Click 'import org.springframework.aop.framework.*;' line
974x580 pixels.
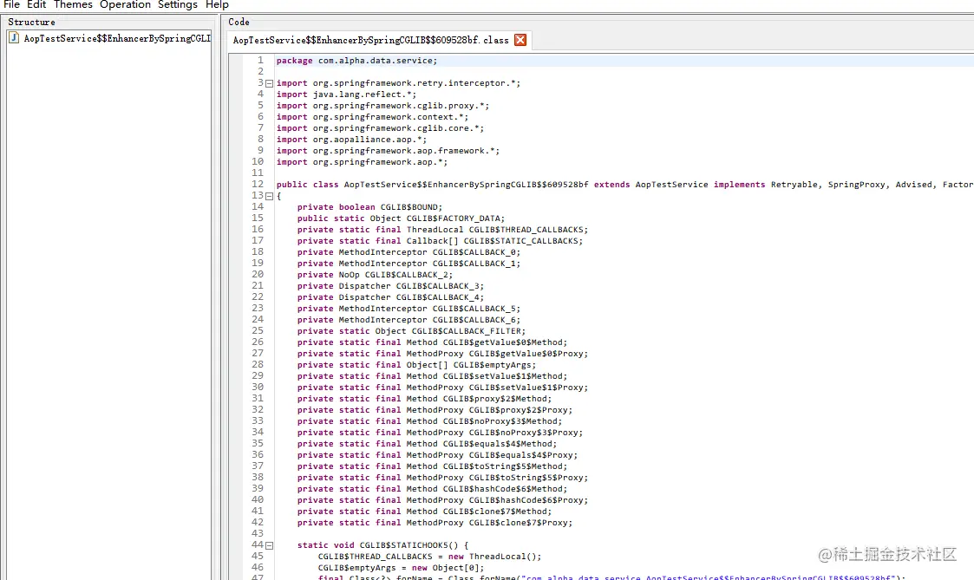pos(388,150)
